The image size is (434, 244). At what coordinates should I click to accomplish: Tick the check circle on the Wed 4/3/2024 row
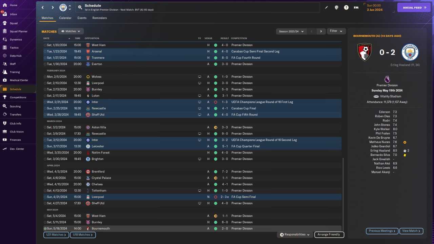click(x=45, y=172)
